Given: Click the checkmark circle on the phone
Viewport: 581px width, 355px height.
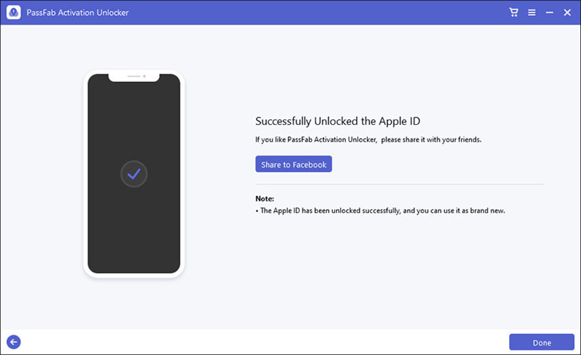Looking at the screenshot, I should (134, 174).
